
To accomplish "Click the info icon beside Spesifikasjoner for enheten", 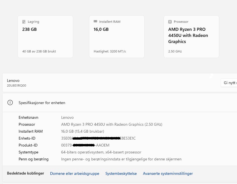I will [x=10, y=103].
